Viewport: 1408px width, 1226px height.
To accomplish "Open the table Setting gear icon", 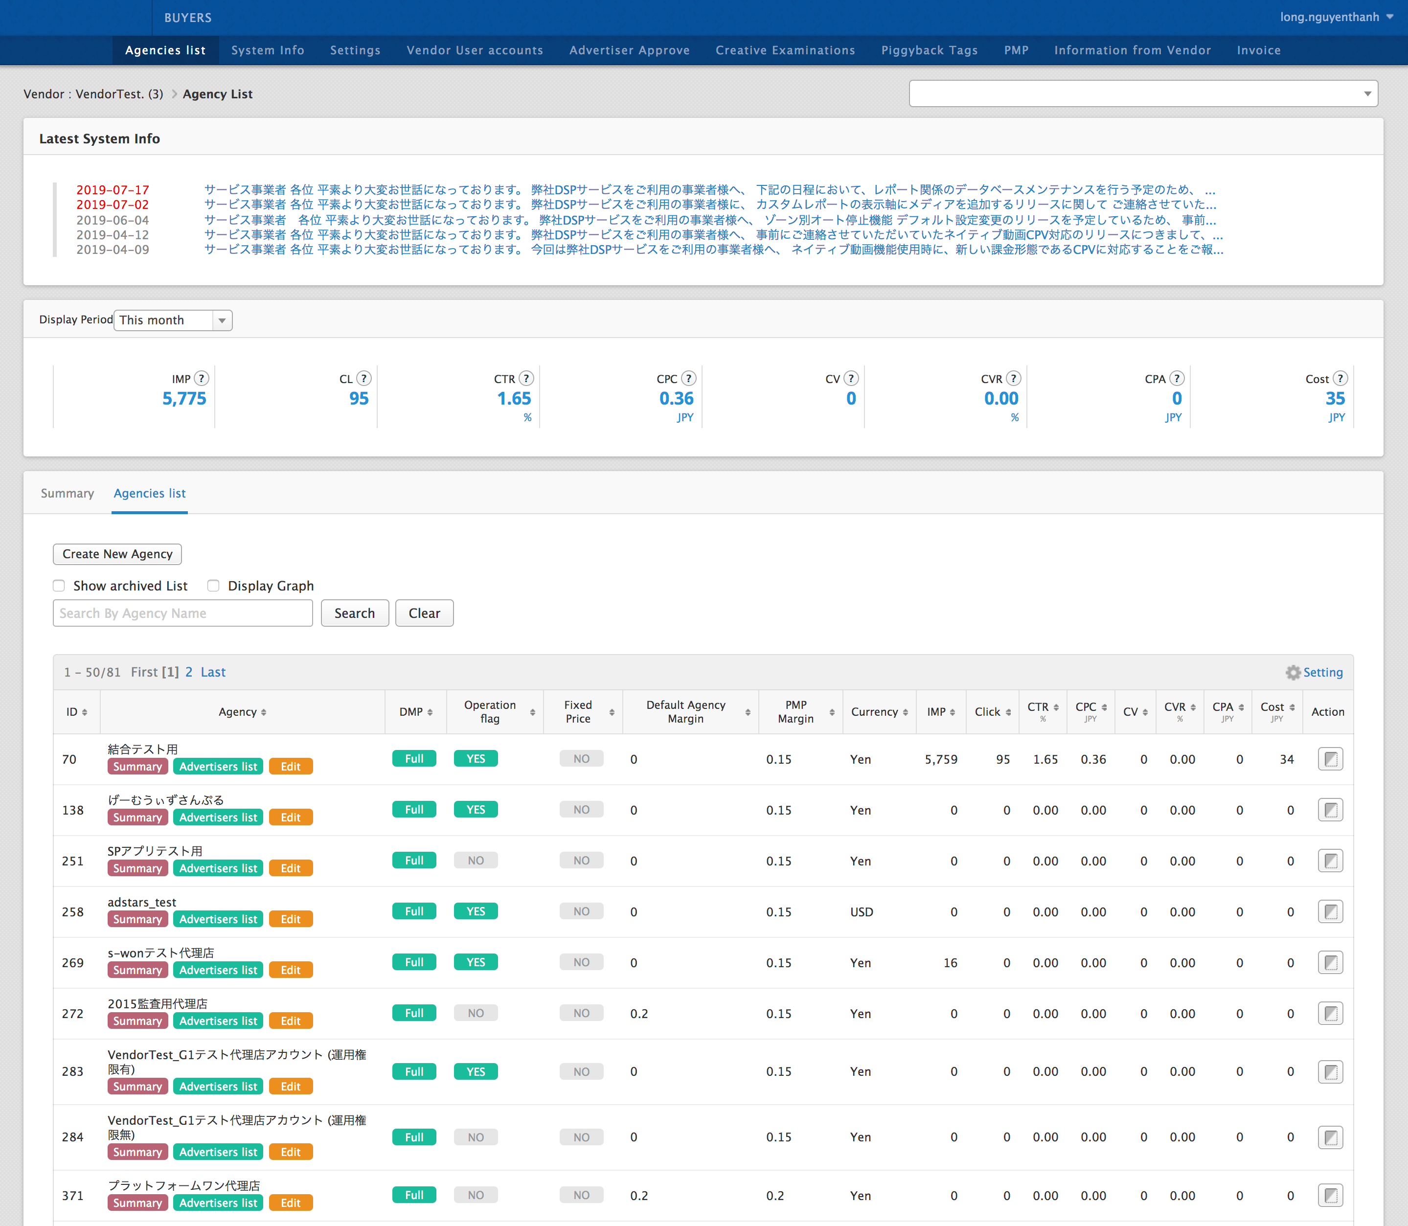I will [1293, 673].
